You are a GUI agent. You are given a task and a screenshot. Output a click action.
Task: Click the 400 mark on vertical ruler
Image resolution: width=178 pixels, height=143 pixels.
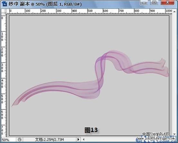2,84
